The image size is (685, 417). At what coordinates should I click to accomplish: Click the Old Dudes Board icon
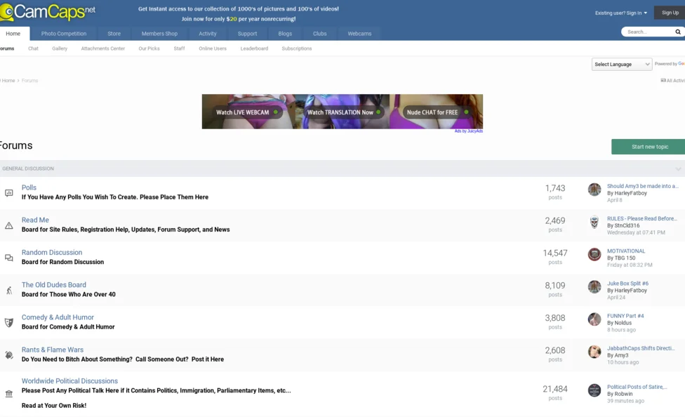coord(9,290)
